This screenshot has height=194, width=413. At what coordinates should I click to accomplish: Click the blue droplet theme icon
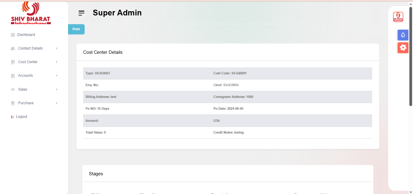(403, 35)
